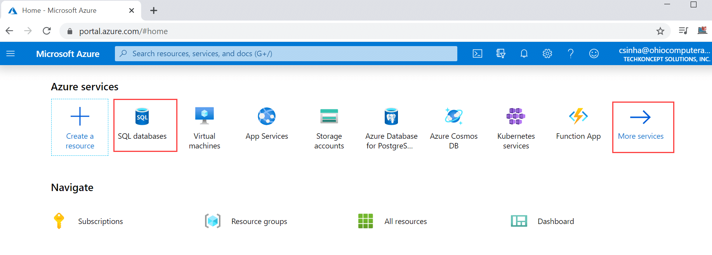Open the Directory and subscription filter
This screenshot has height=255, width=712.
501,53
